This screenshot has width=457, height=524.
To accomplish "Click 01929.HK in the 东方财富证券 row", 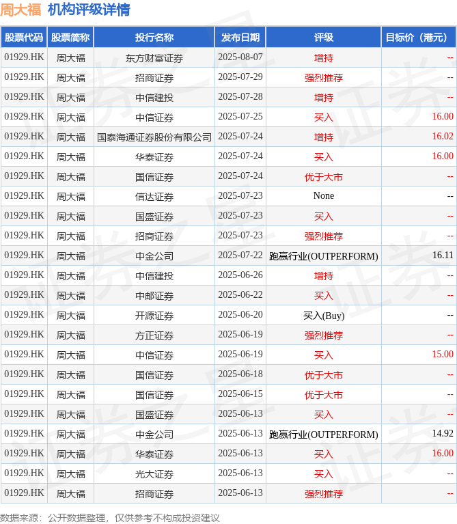I will pyautogui.click(x=24, y=57).
